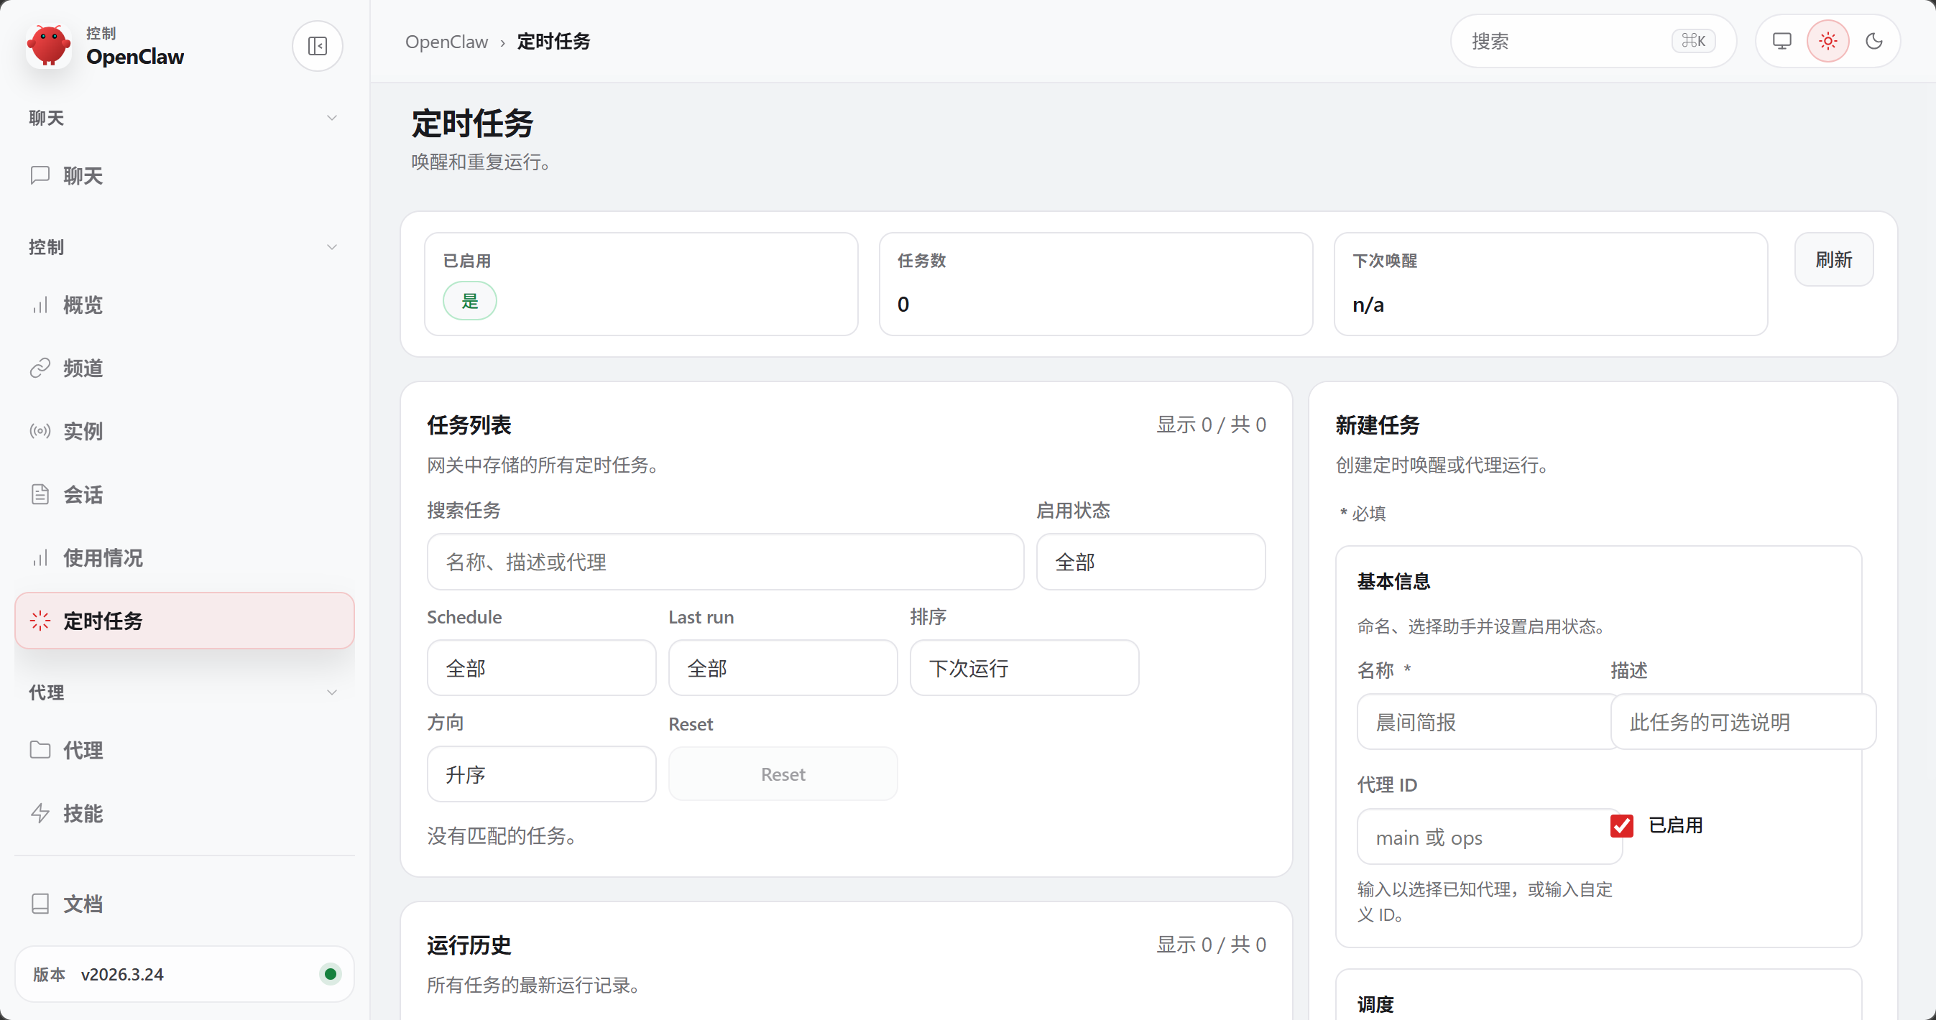Switch to dark theme via moon icon
The width and height of the screenshot is (1936, 1020).
pyautogui.click(x=1873, y=42)
